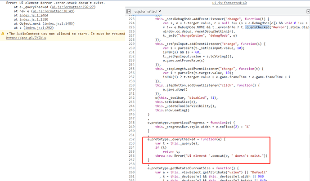The height and width of the screenshot is (181, 310).
Task: Set breakpoint on line number 225
Action: coord(131,27)
